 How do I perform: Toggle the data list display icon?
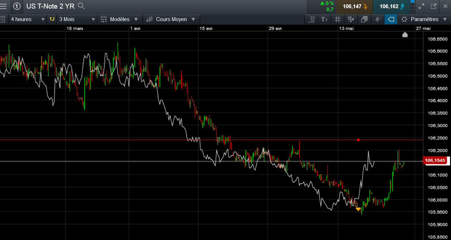[x=311, y=19]
